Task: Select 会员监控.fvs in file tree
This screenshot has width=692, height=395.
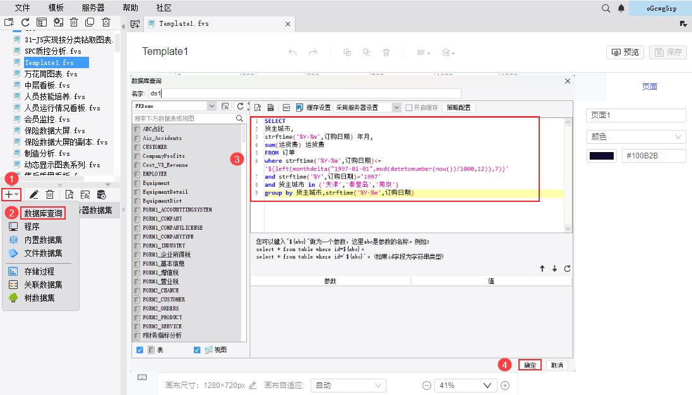Action: (x=47, y=119)
